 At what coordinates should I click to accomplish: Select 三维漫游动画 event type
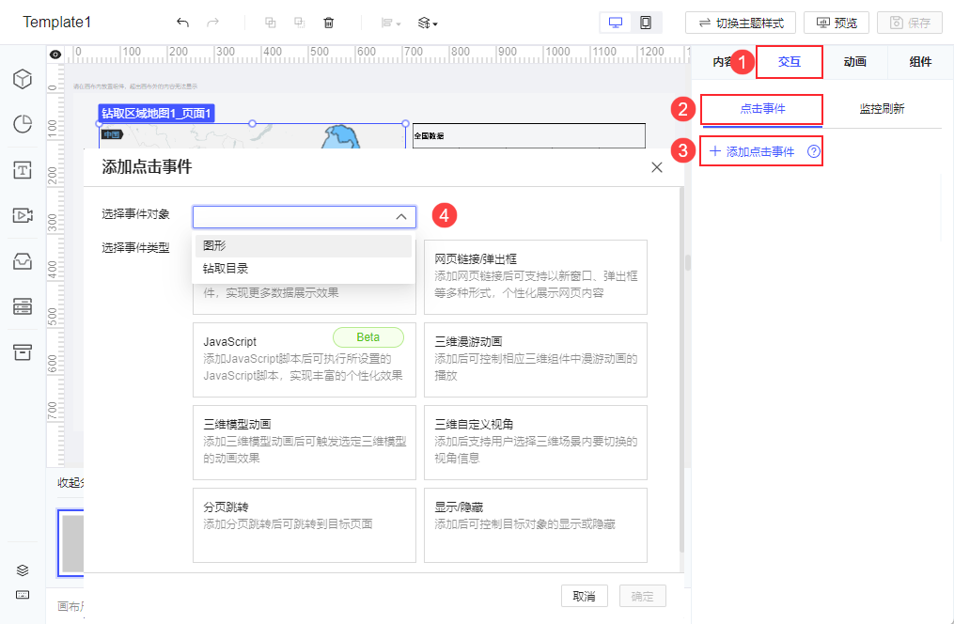pyautogui.click(x=536, y=359)
